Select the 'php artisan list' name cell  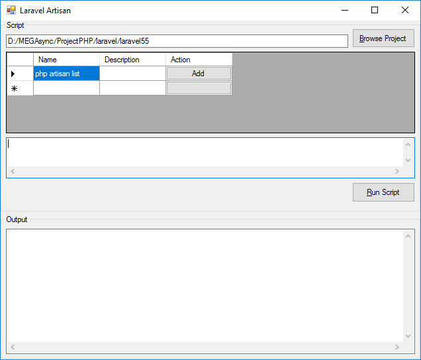(66, 74)
